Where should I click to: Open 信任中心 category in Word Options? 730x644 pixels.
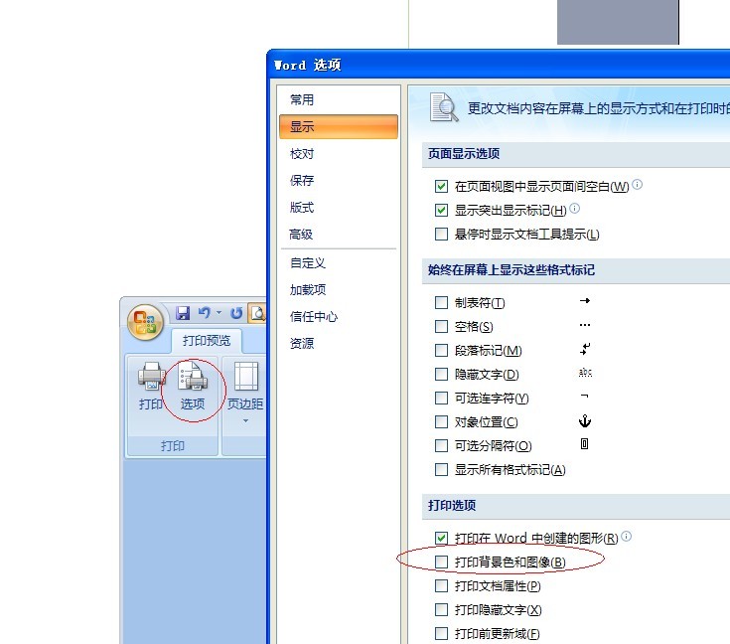339,317
